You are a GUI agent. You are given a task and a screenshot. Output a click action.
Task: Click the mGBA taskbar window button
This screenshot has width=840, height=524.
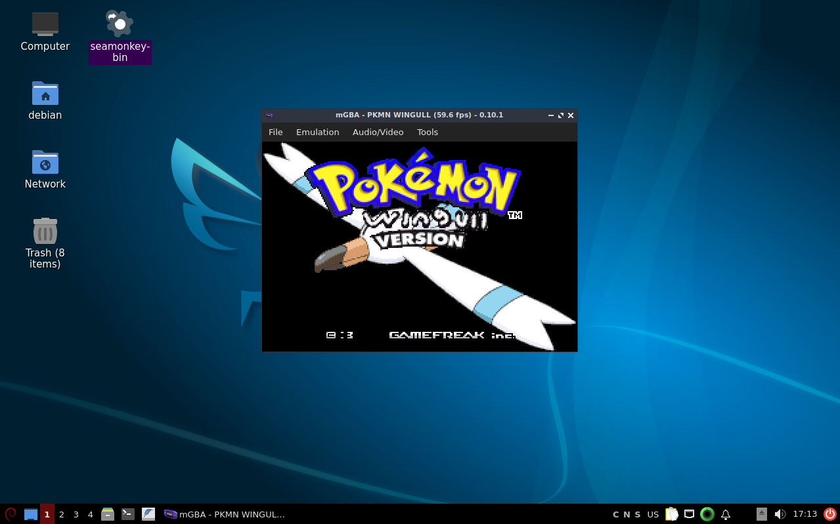[x=225, y=514]
